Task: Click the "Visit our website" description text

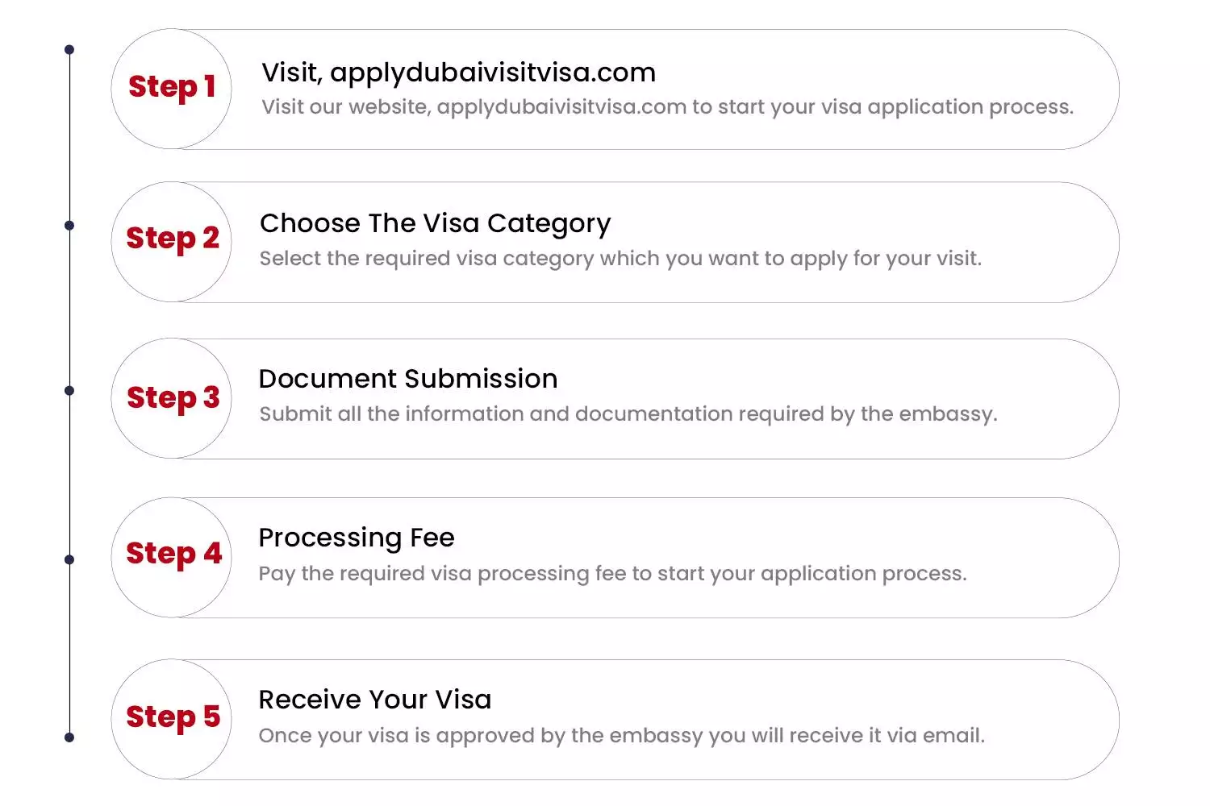Action: [667, 107]
